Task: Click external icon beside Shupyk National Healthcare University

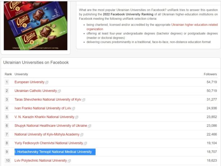Action: click(x=89, y=126)
